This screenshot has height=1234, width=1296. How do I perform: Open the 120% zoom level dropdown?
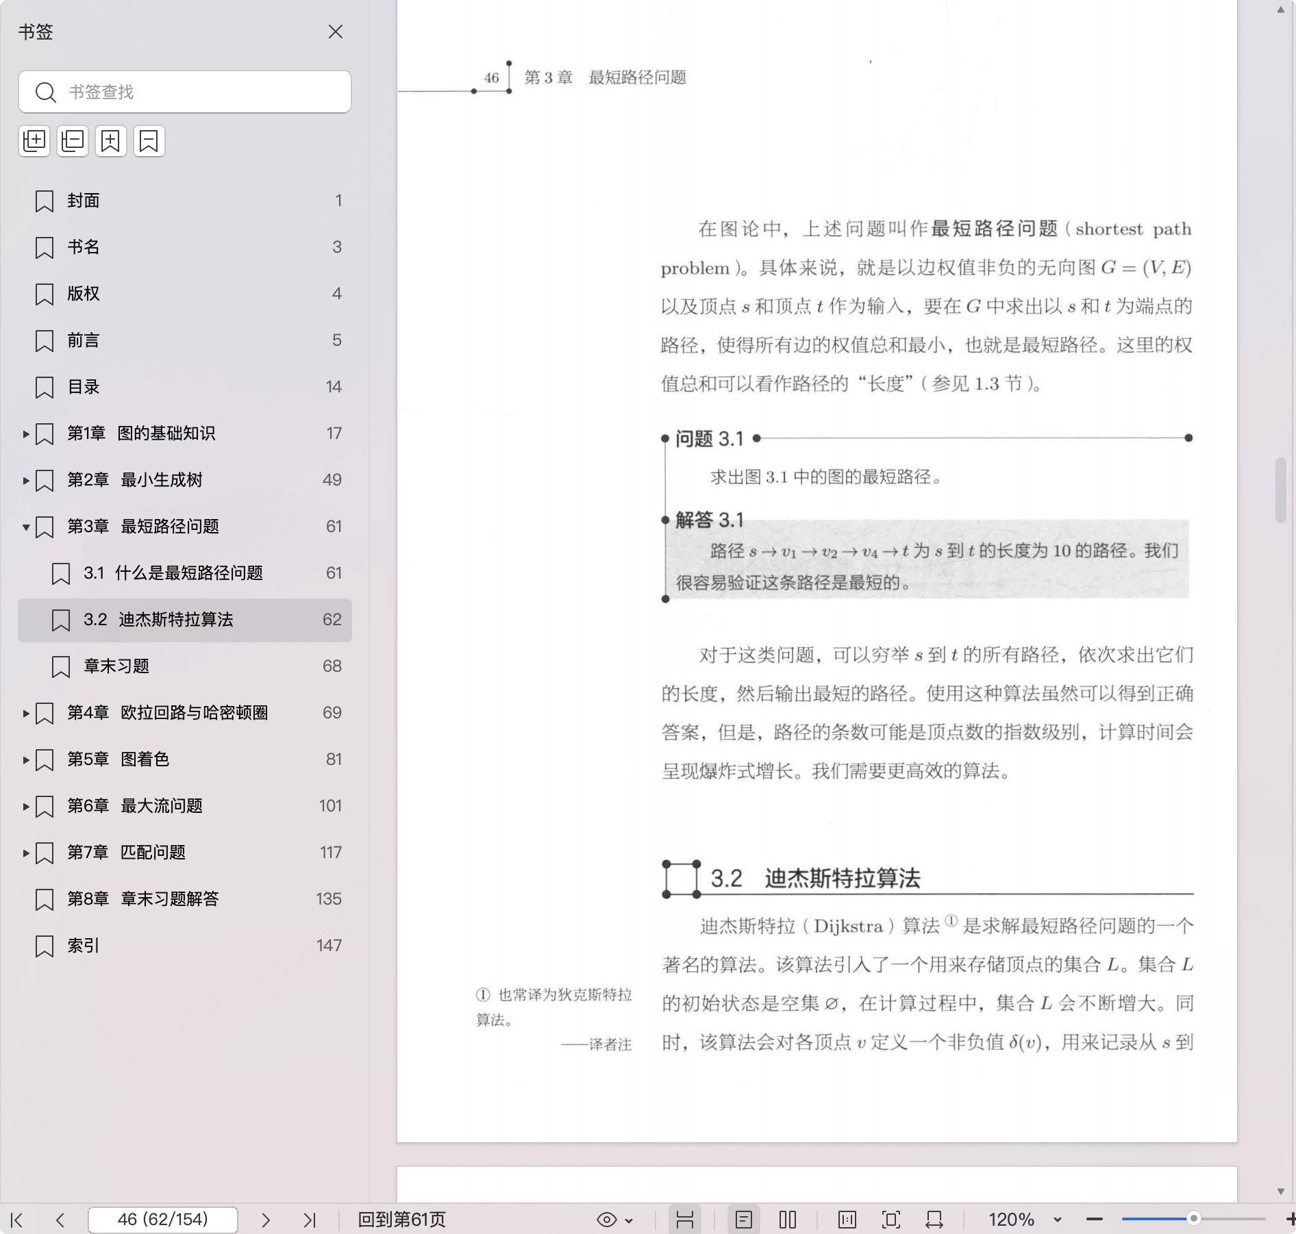[x=1057, y=1220]
